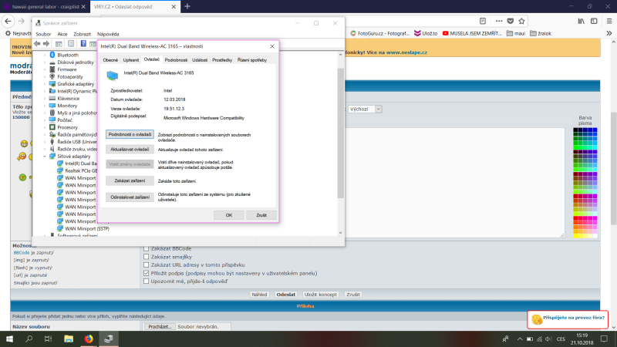
Task: Expand the Bluetooth tree node
Action: (45, 55)
